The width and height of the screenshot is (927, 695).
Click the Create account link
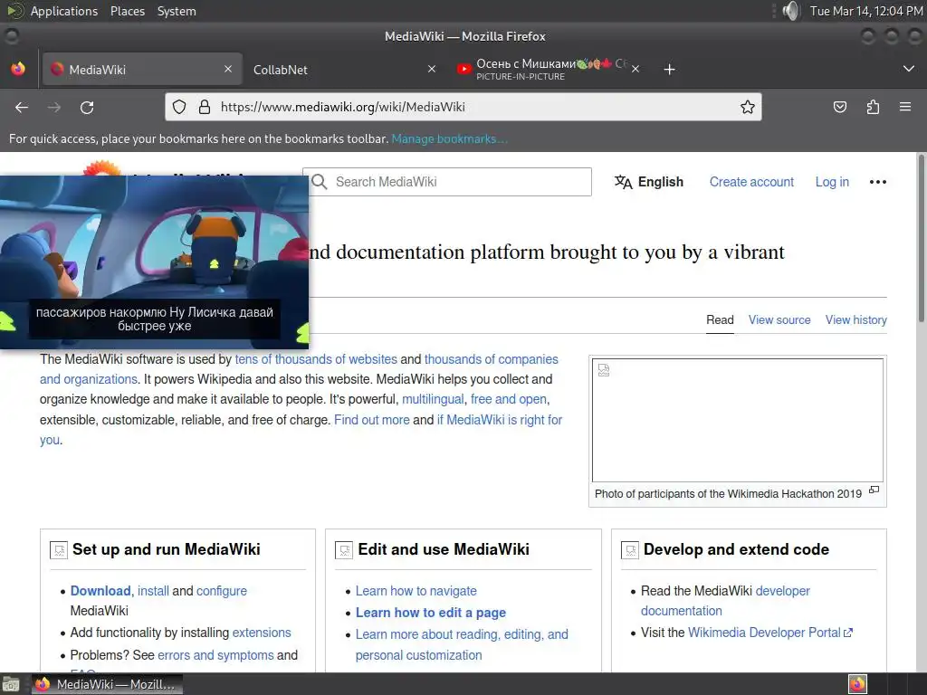(751, 182)
